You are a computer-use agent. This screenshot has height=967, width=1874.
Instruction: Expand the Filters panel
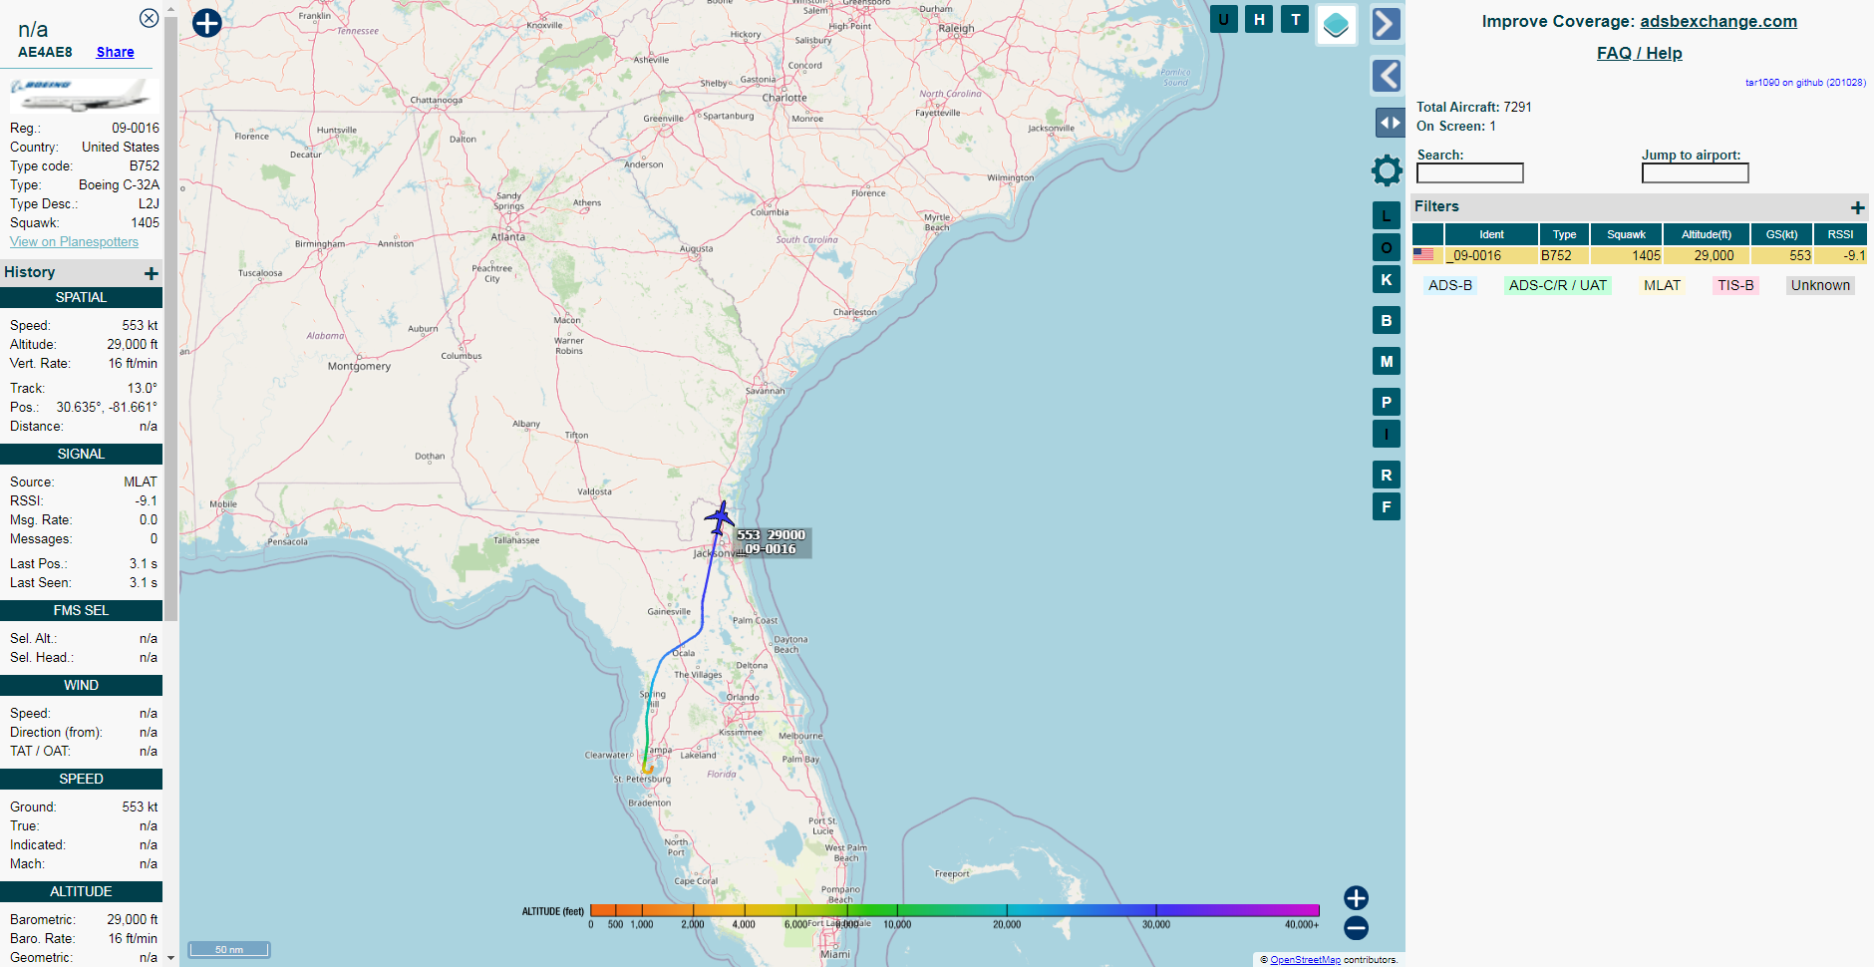1857,207
